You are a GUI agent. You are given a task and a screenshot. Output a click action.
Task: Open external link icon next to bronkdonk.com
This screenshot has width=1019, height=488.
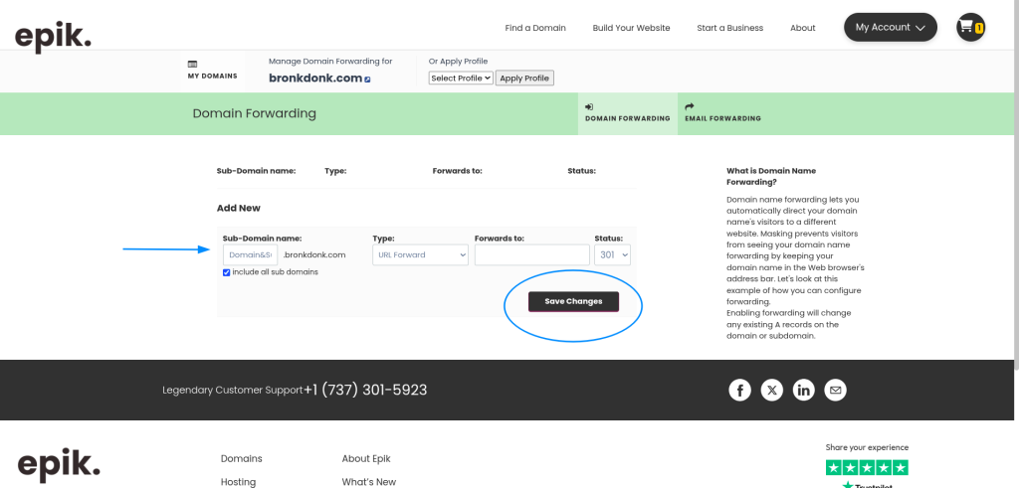[x=367, y=80]
